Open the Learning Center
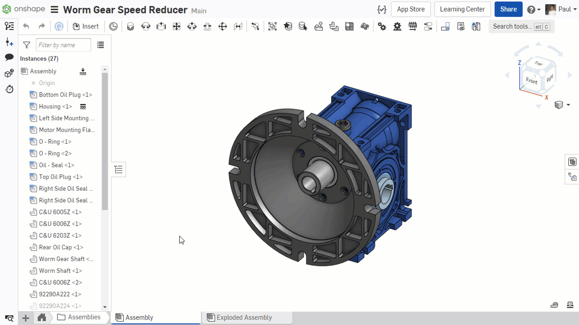This screenshot has height=325, width=579. tap(462, 9)
